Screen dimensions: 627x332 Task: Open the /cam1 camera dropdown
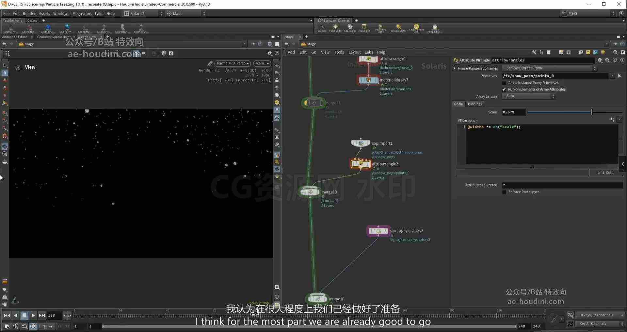pos(262,63)
